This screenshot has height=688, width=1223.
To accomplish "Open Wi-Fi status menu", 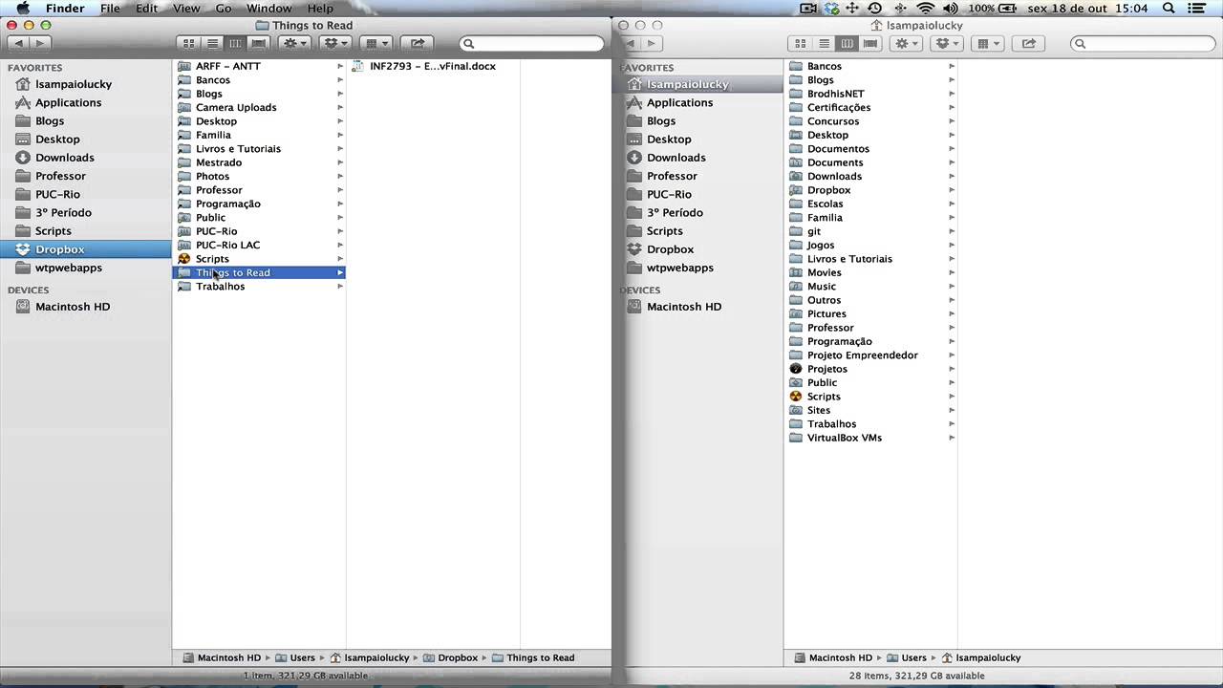I will coord(925,8).
